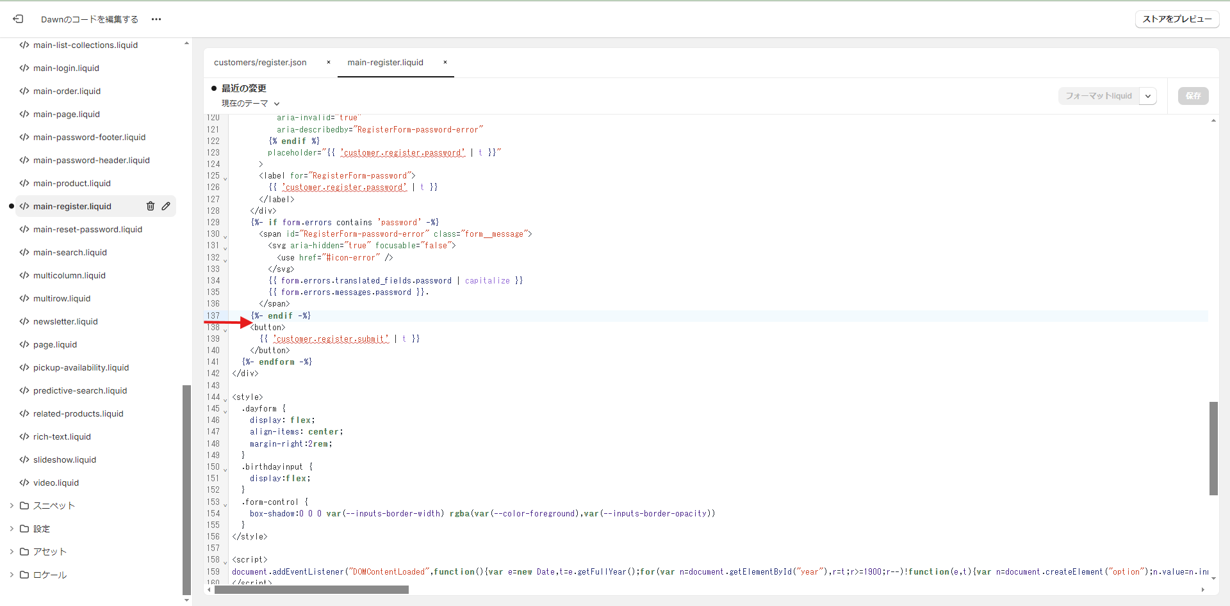This screenshot has height=606, width=1230.
Task: Close the main-register.liquid tab
Action: point(445,62)
